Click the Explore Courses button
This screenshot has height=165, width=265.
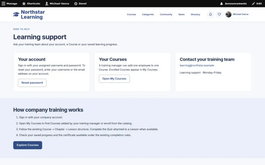coord(28,145)
